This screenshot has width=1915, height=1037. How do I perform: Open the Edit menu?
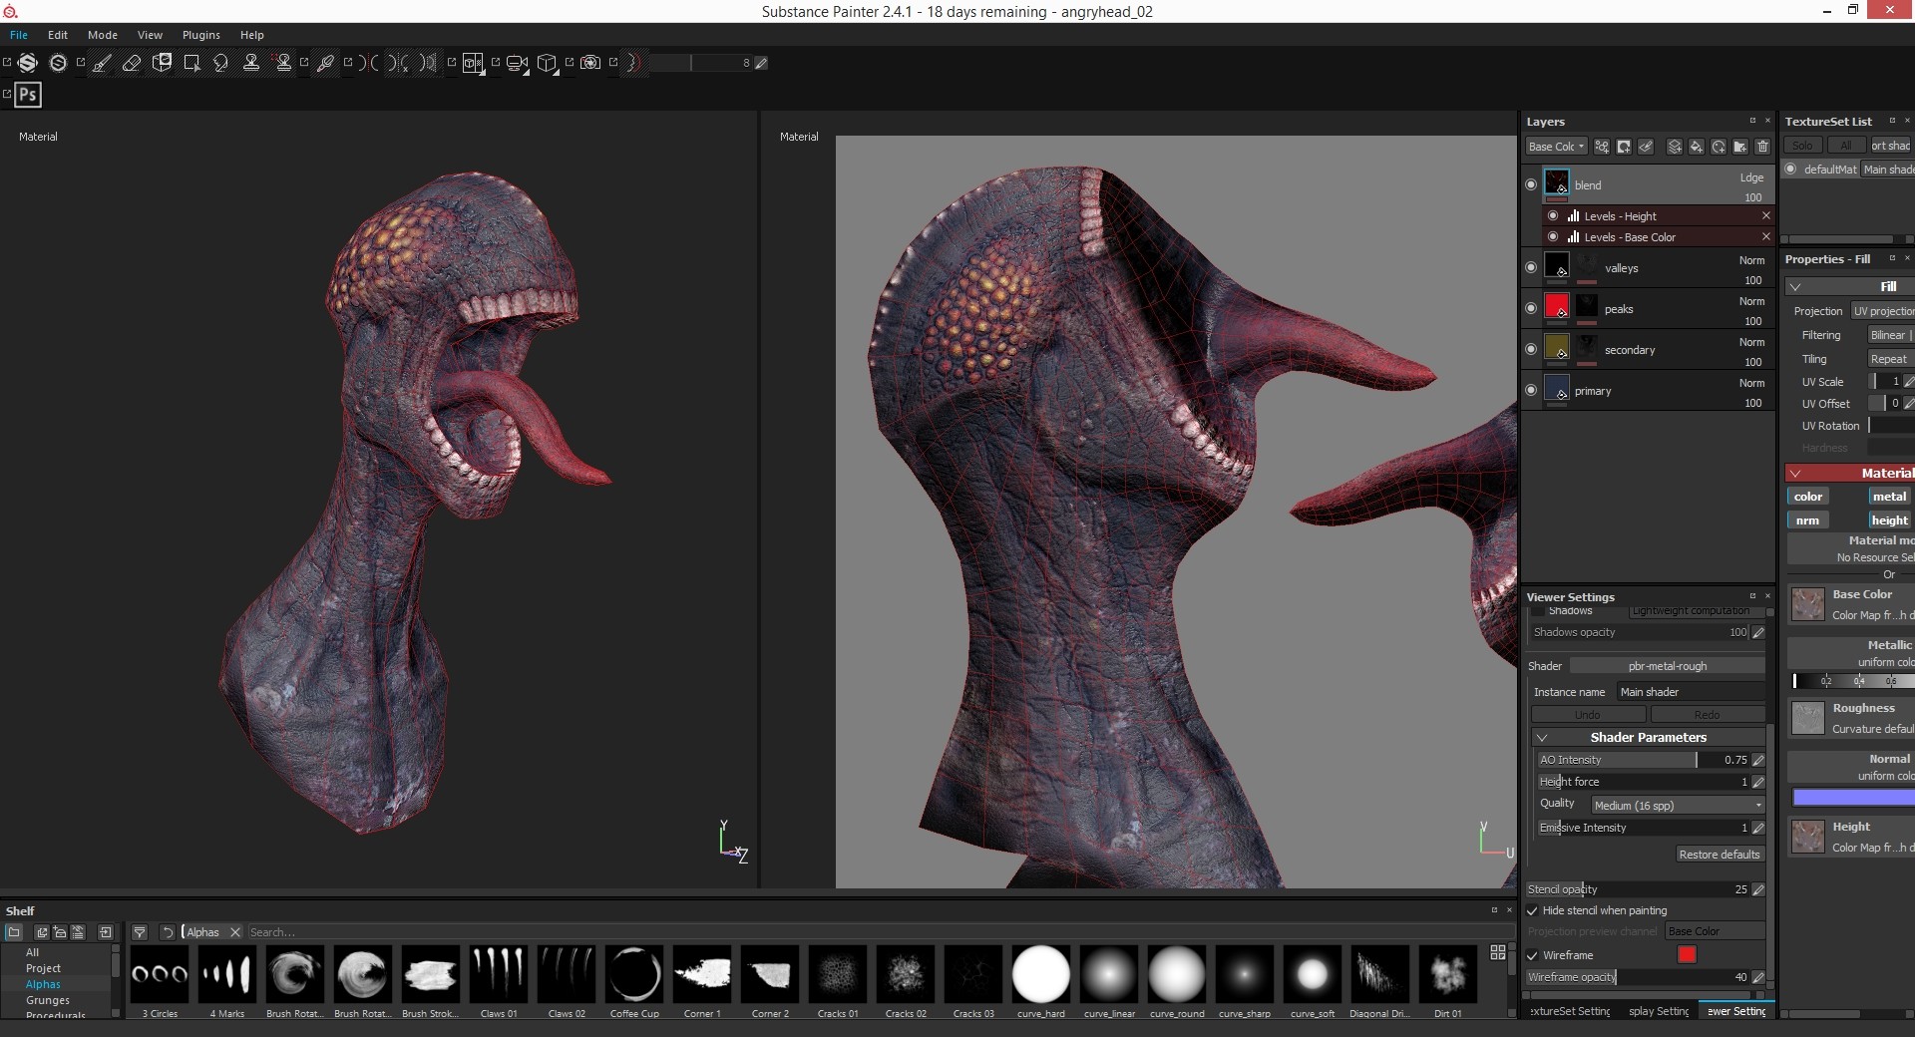point(58,35)
